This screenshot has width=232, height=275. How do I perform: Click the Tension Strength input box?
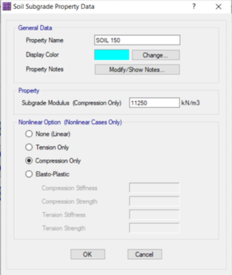click(x=154, y=228)
